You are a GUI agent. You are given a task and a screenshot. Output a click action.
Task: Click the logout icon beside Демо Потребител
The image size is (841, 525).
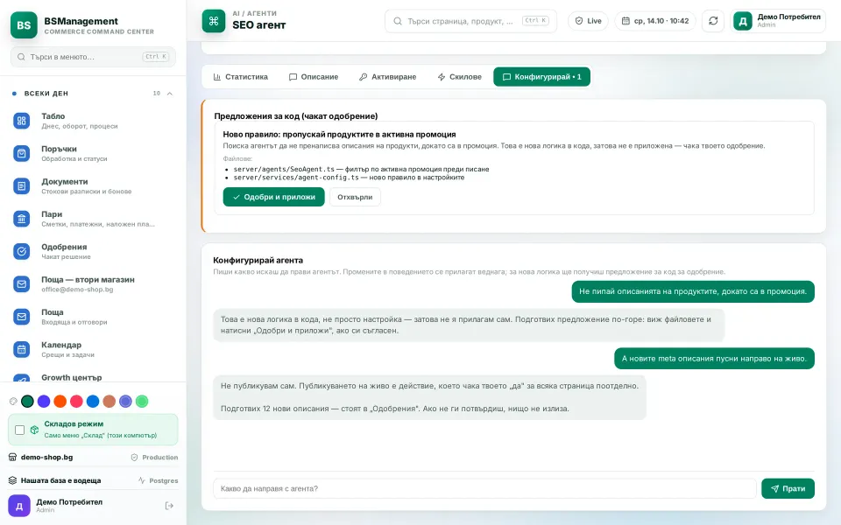(169, 506)
